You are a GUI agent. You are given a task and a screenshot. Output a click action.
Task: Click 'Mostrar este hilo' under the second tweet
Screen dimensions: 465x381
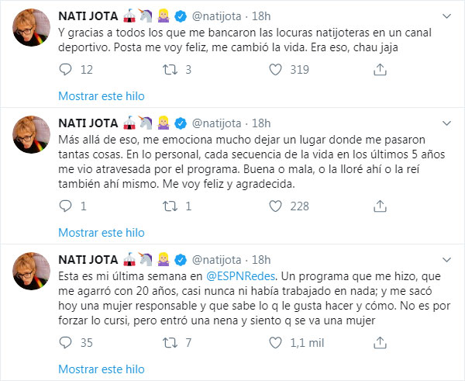[x=102, y=232]
